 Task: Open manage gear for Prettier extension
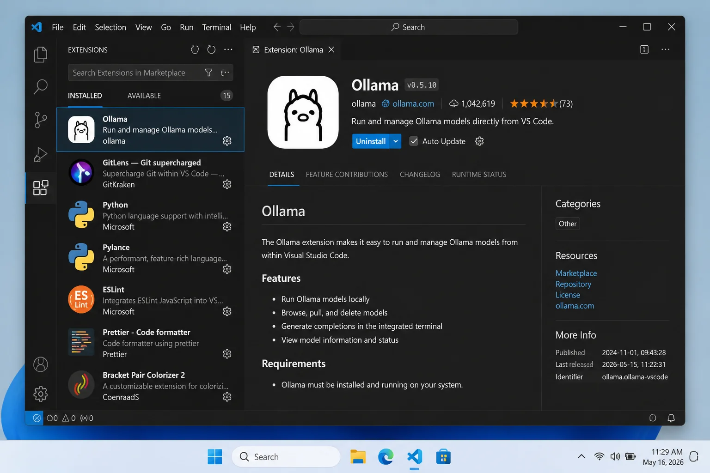pos(227,354)
